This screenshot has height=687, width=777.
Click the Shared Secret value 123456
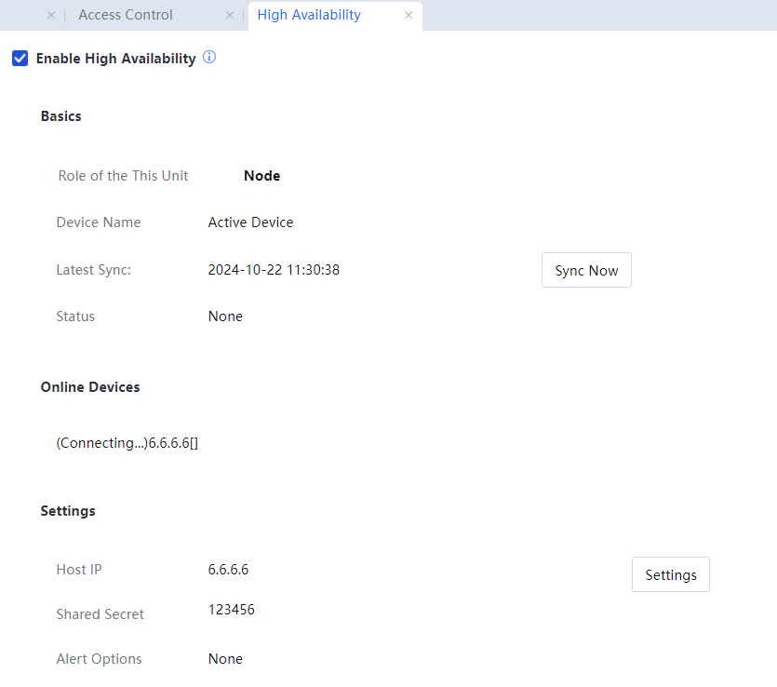click(231, 610)
